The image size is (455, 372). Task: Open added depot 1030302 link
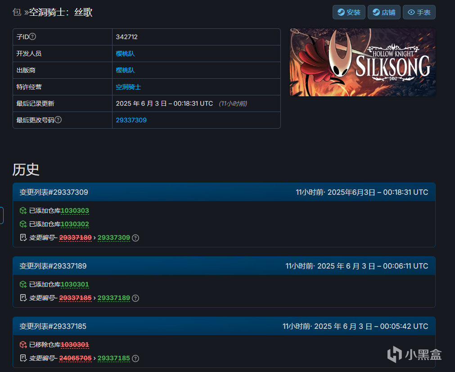[x=75, y=224]
